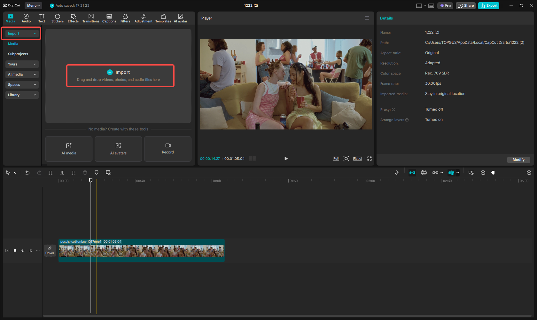Mute the pexels-cottonbro track

tap(30, 251)
